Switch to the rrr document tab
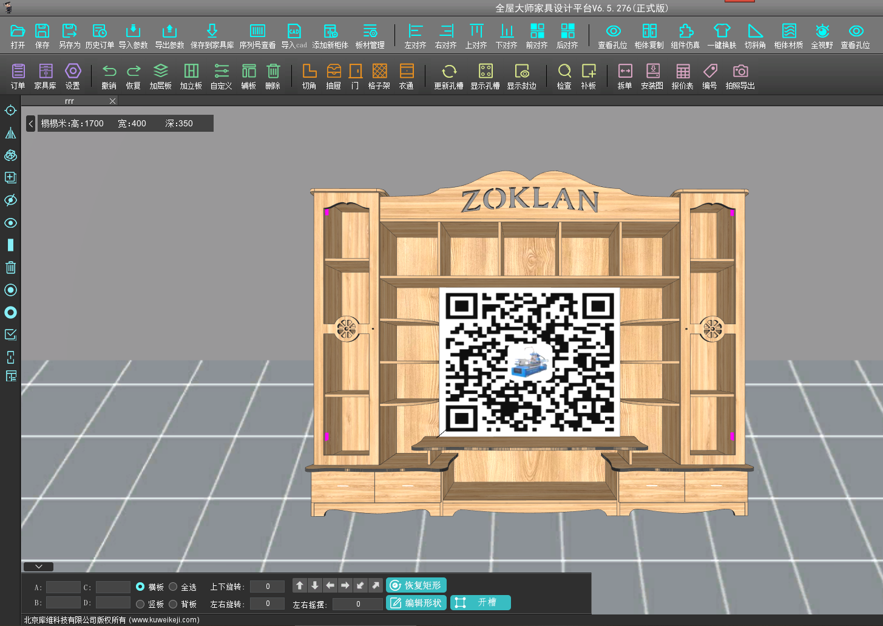 [x=69, y=101]
